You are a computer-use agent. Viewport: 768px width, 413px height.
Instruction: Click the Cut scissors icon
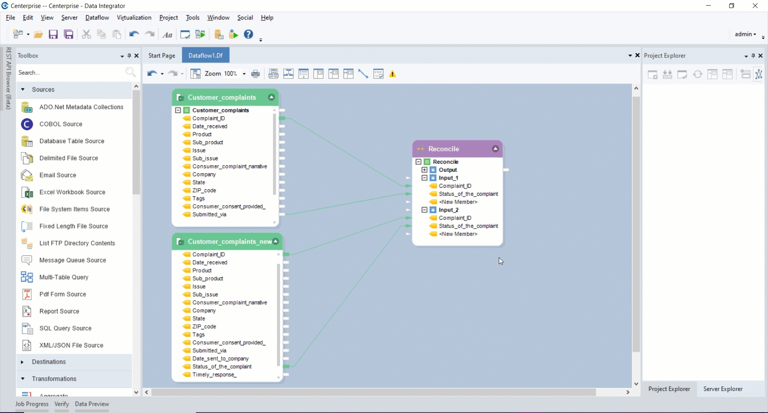click(x=86, y=34)
